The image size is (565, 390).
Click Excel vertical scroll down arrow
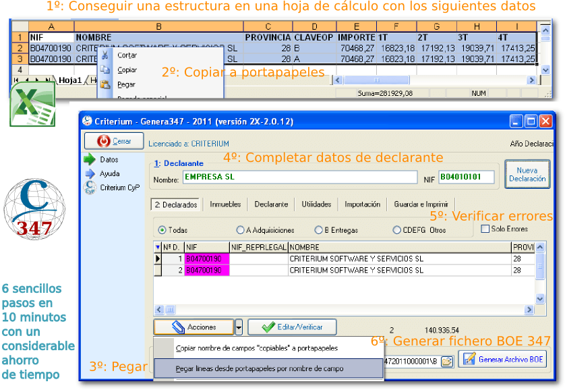(x=545, y=70)
